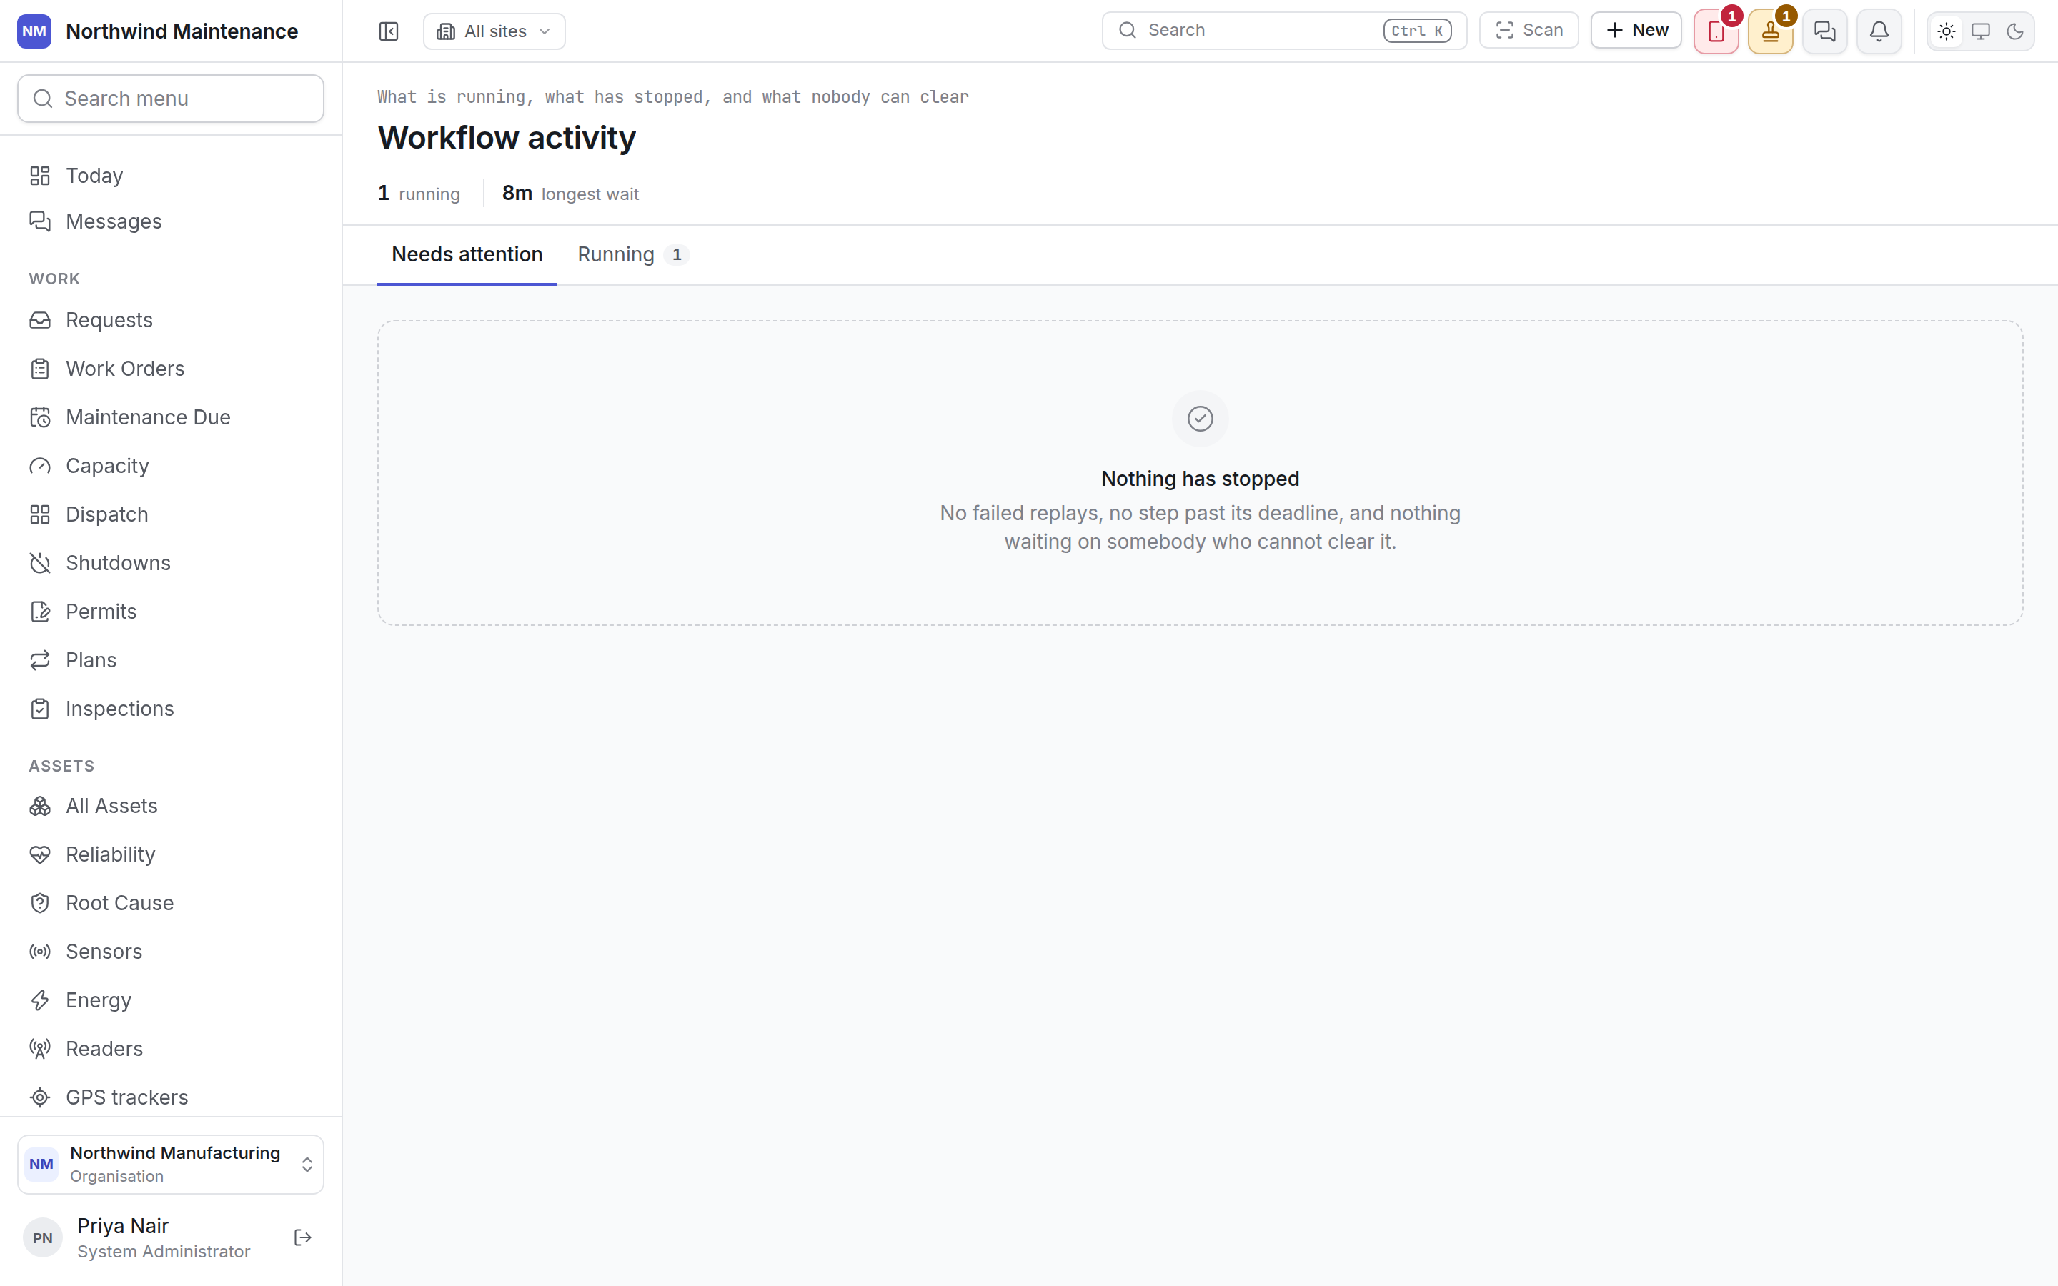Image resolution: width=2058 pixels, height=1286 pixels.
Task: Open the All sites dropdown
Action: point(494,31)
